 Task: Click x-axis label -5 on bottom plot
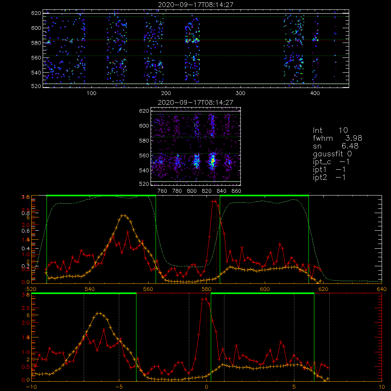pyautogui.click(x=119, y=387)
